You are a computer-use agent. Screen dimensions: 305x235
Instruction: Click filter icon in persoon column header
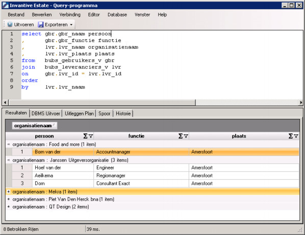tap(91, 136)
